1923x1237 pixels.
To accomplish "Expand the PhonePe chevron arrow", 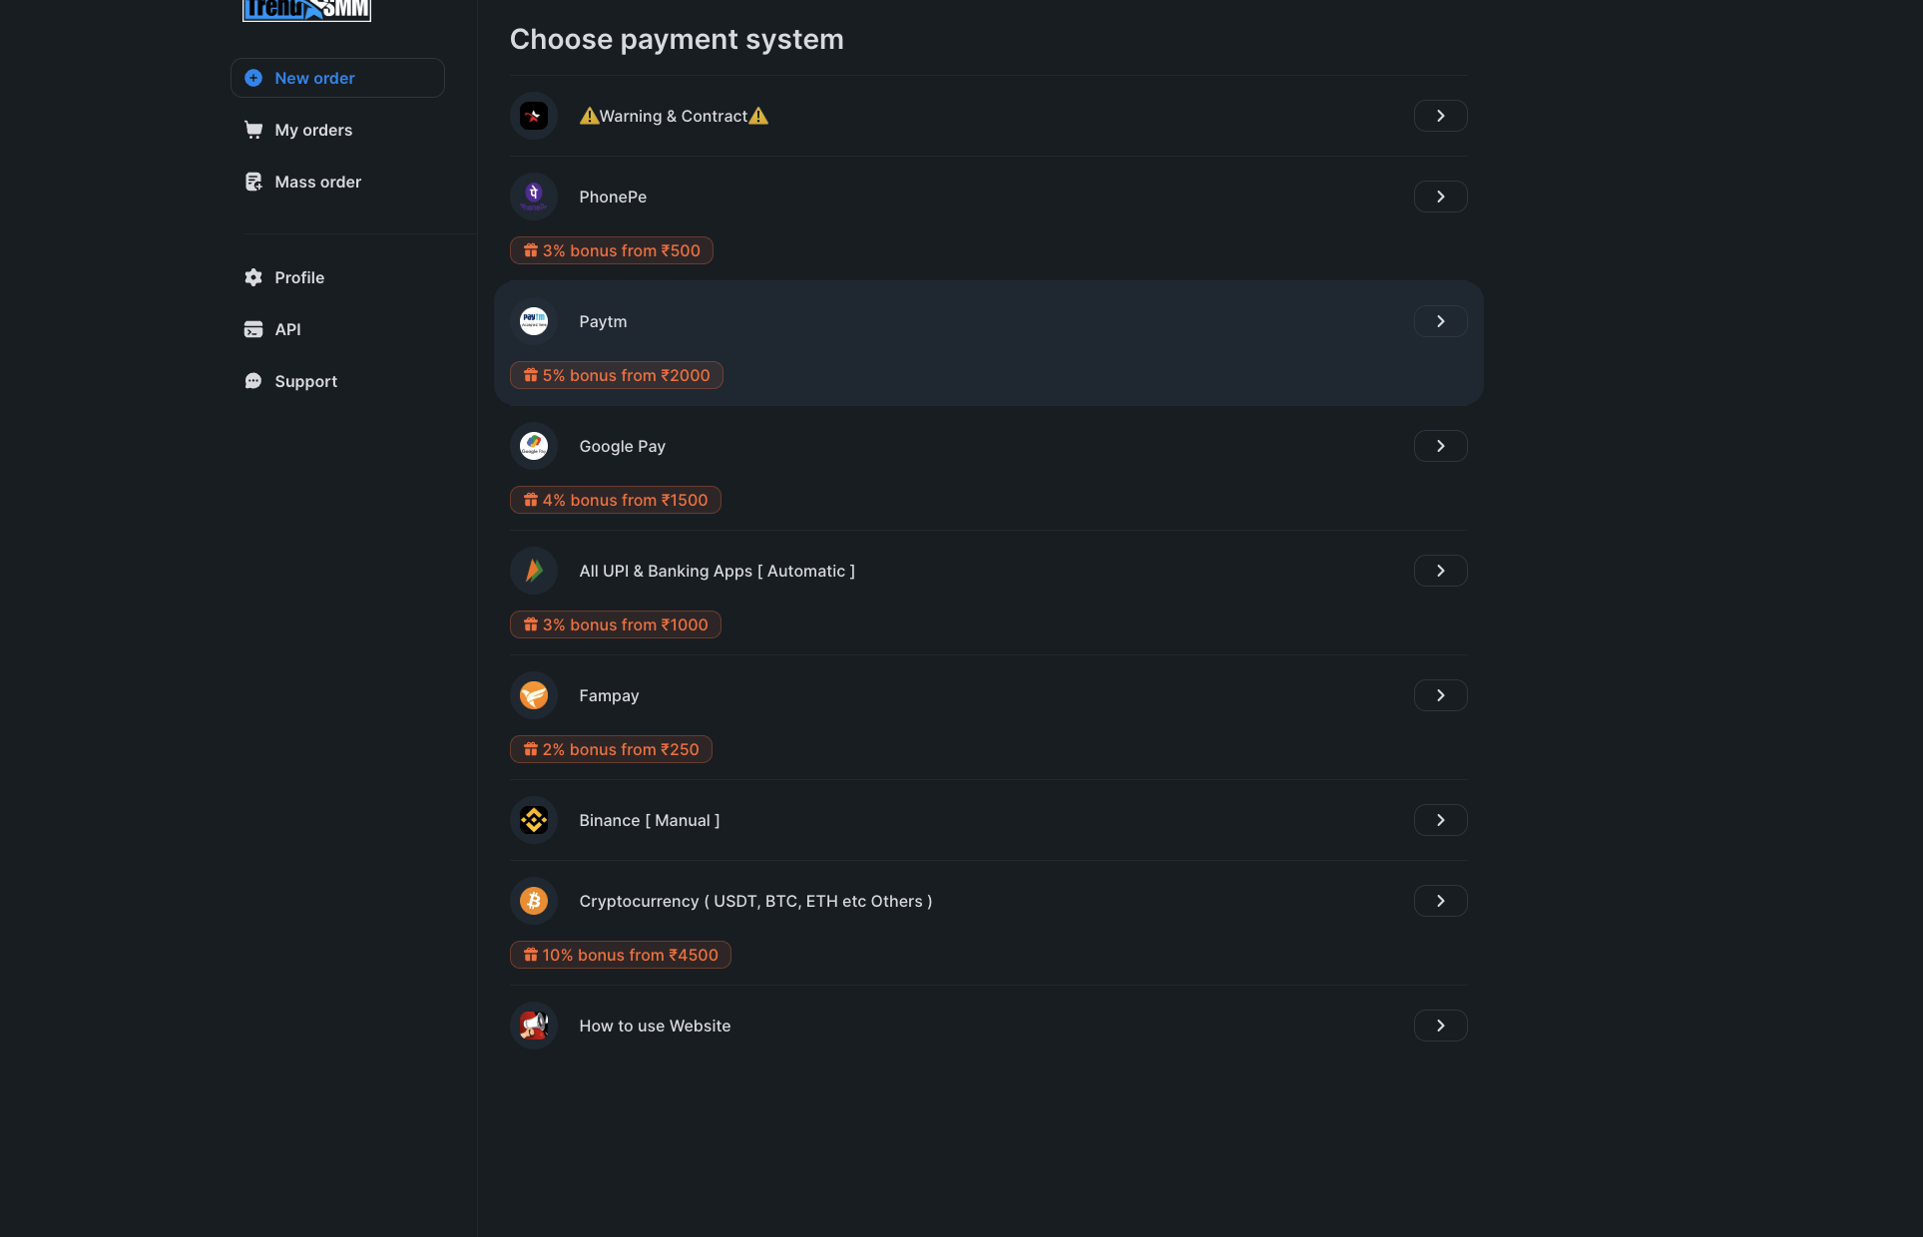I will 1440,197.
